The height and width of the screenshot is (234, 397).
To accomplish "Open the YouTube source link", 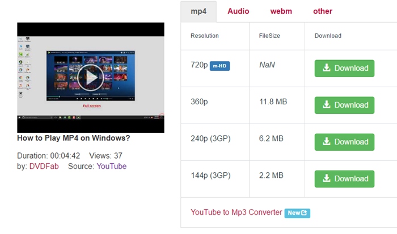I will [x=111, y=166].
